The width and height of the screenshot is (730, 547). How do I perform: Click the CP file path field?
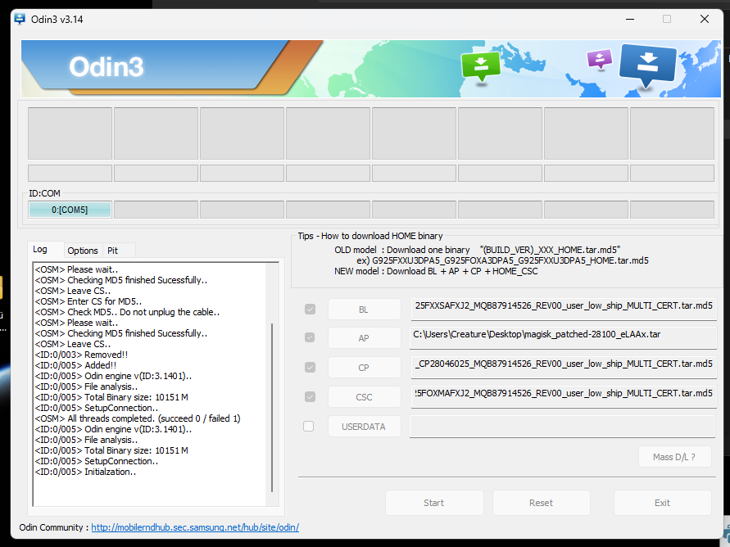(564, 368)
